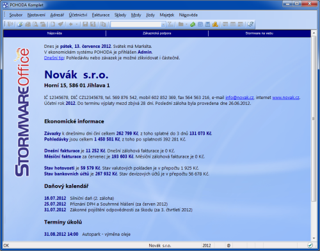Click the first toolbar icon beside the grip
The image size is (320, 251).
pos(10,24)
